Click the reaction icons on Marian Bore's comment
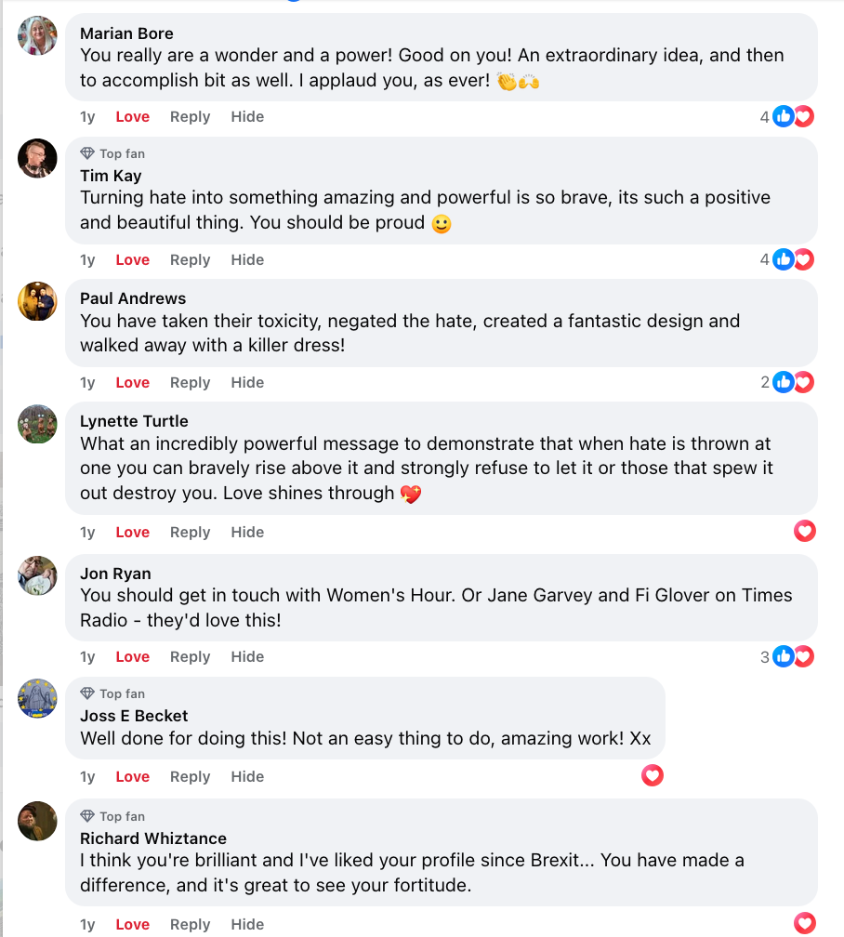 (793, 116)
